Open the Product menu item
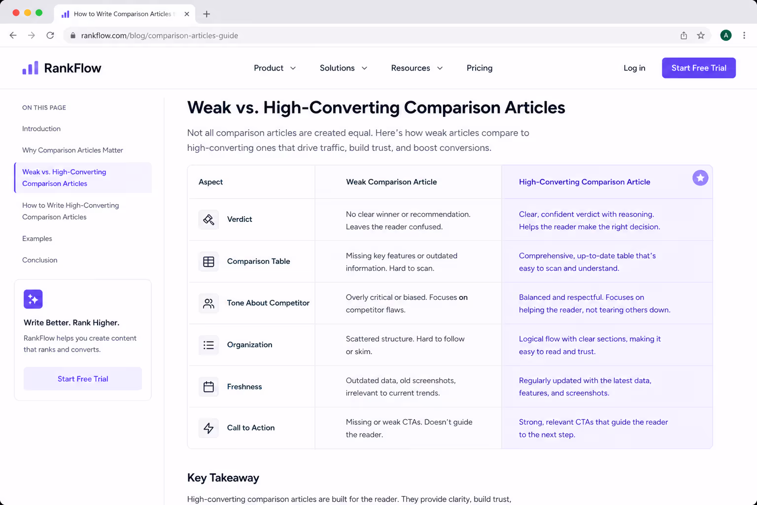This screenshot has height=505, width=757. [269, 68]
